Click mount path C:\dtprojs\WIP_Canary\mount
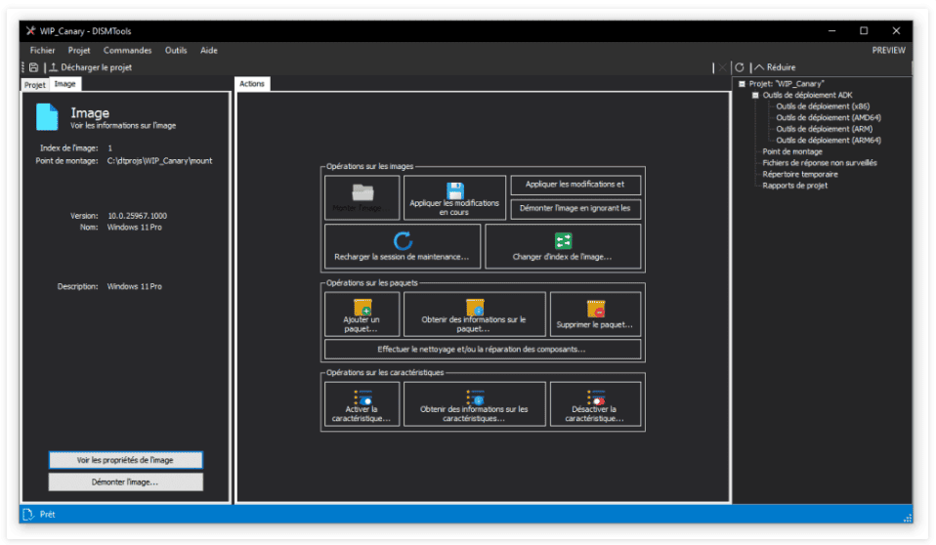The image size is (936, 545). coord(159,160)
